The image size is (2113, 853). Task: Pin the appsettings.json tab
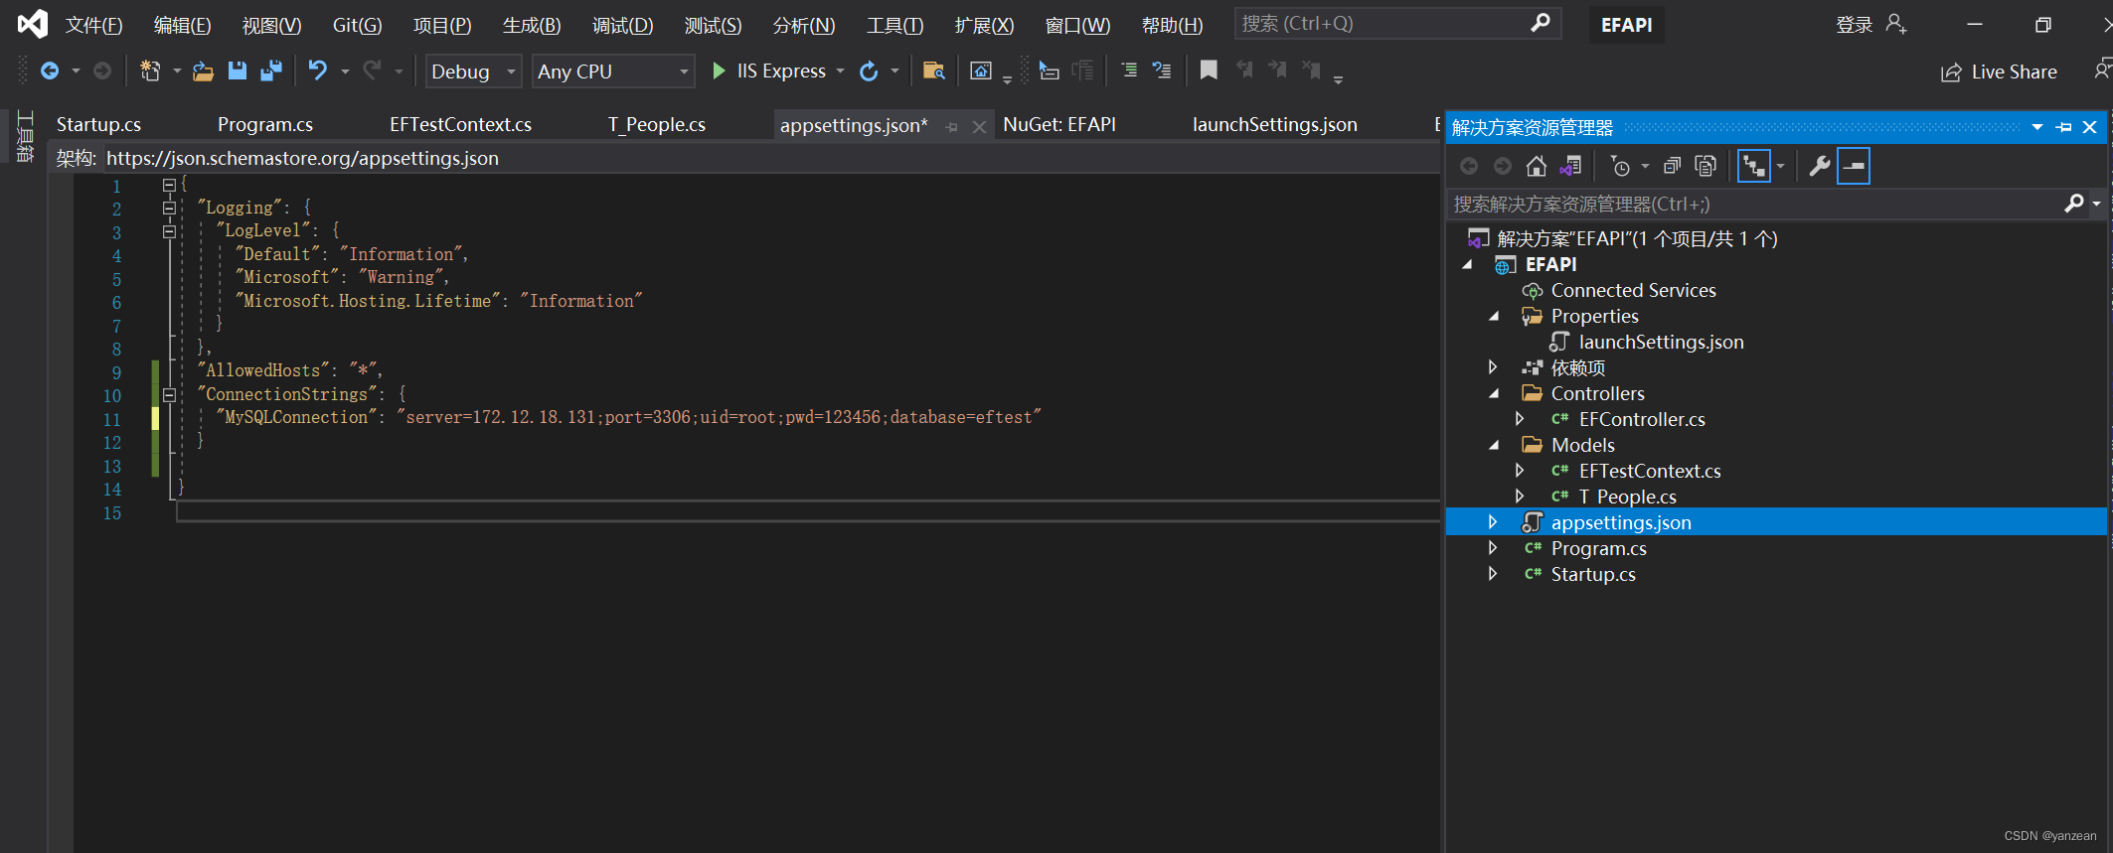(951, 126)
